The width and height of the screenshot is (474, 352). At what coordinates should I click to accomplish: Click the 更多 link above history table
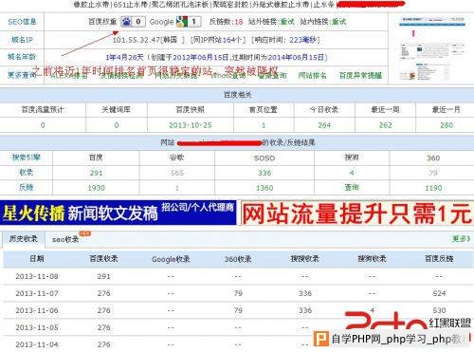(x=461, y=238)
